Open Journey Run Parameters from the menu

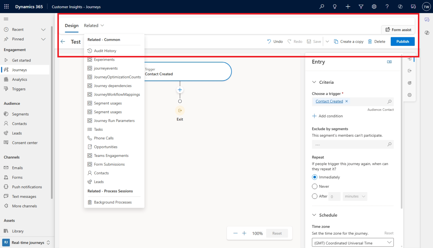tap(114, 121)
